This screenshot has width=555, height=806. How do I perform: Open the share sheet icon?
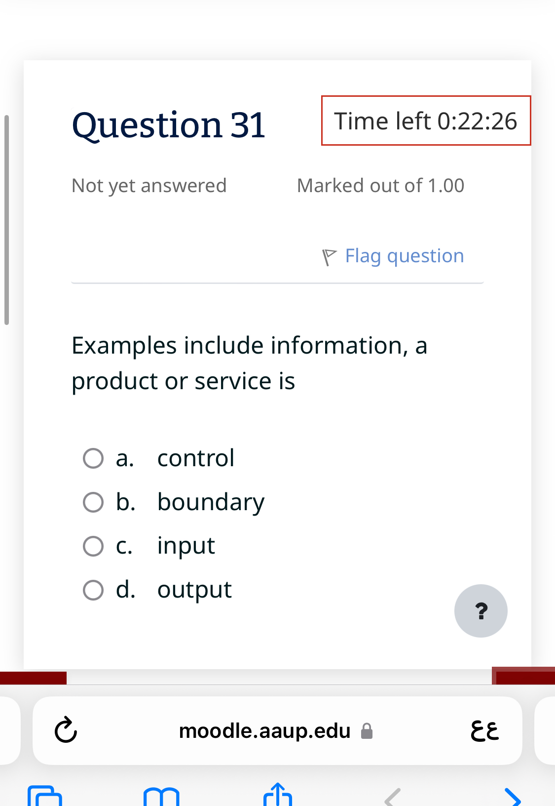click(x=277, y=795)
